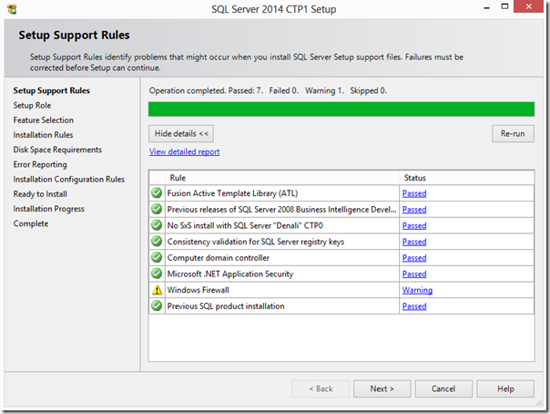Select Consistency validation for SQL Server registry keys
550x414 pixels.
[256, 242]
